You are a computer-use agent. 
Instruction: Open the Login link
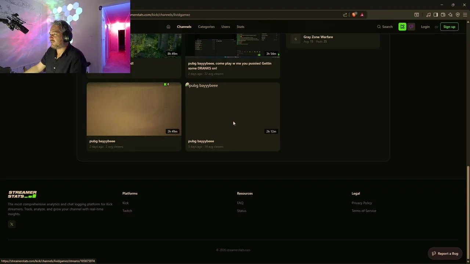[425, 27]
